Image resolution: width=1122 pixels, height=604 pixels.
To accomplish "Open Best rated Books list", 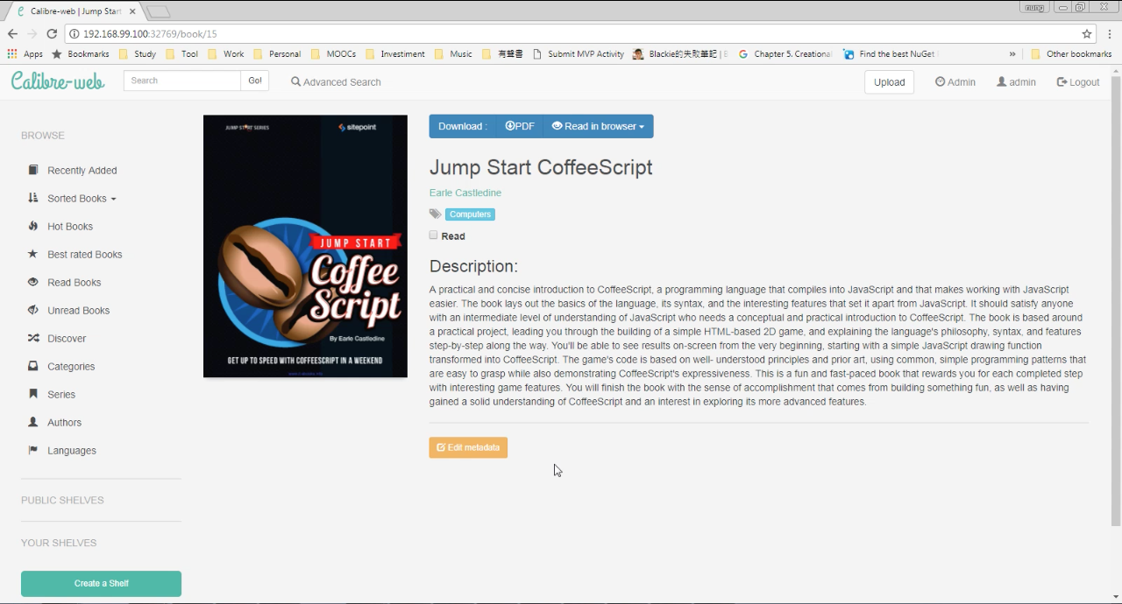I will tap(84, 254).
